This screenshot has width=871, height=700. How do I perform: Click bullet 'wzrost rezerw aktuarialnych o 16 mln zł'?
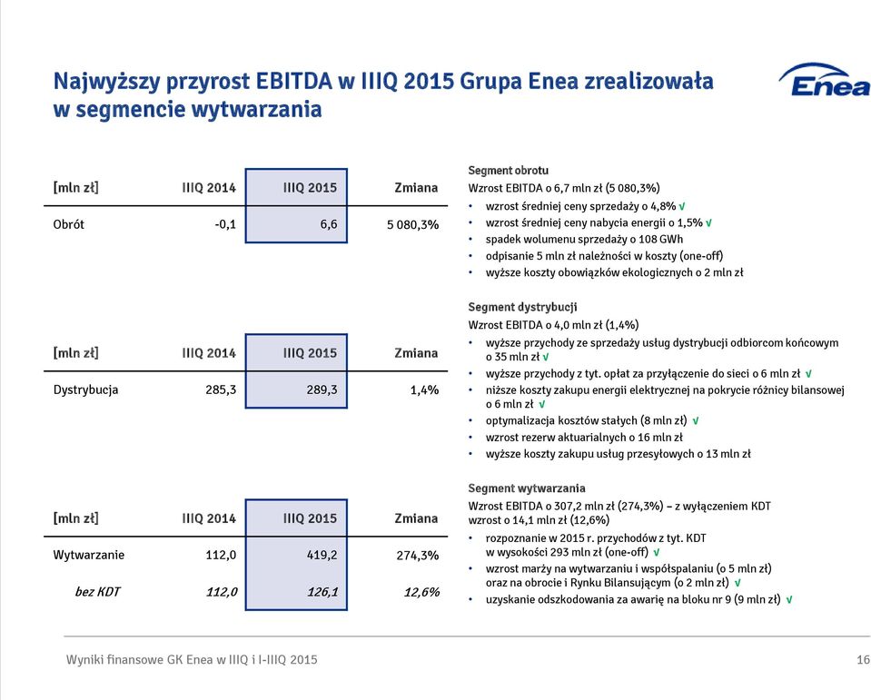[584, 438]
